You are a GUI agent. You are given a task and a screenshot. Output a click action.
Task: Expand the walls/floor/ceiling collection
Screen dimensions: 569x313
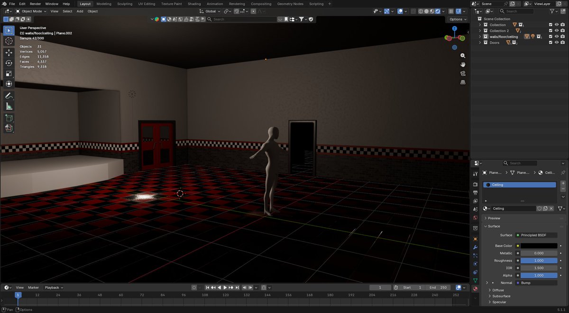(480, 36)
